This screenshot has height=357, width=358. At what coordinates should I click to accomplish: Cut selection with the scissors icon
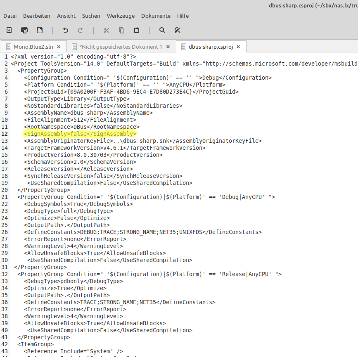106,30
